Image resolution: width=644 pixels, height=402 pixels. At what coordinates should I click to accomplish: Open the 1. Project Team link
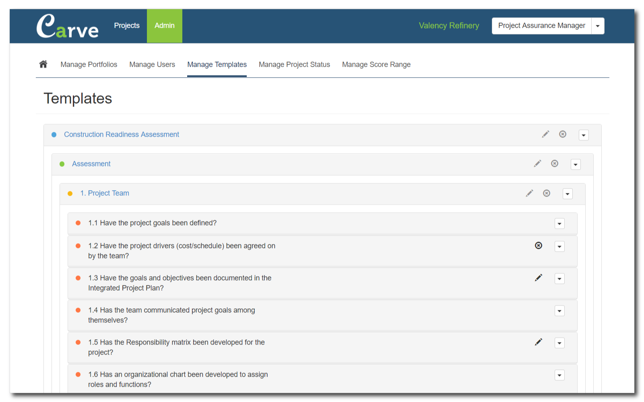[x=105, y=193]
